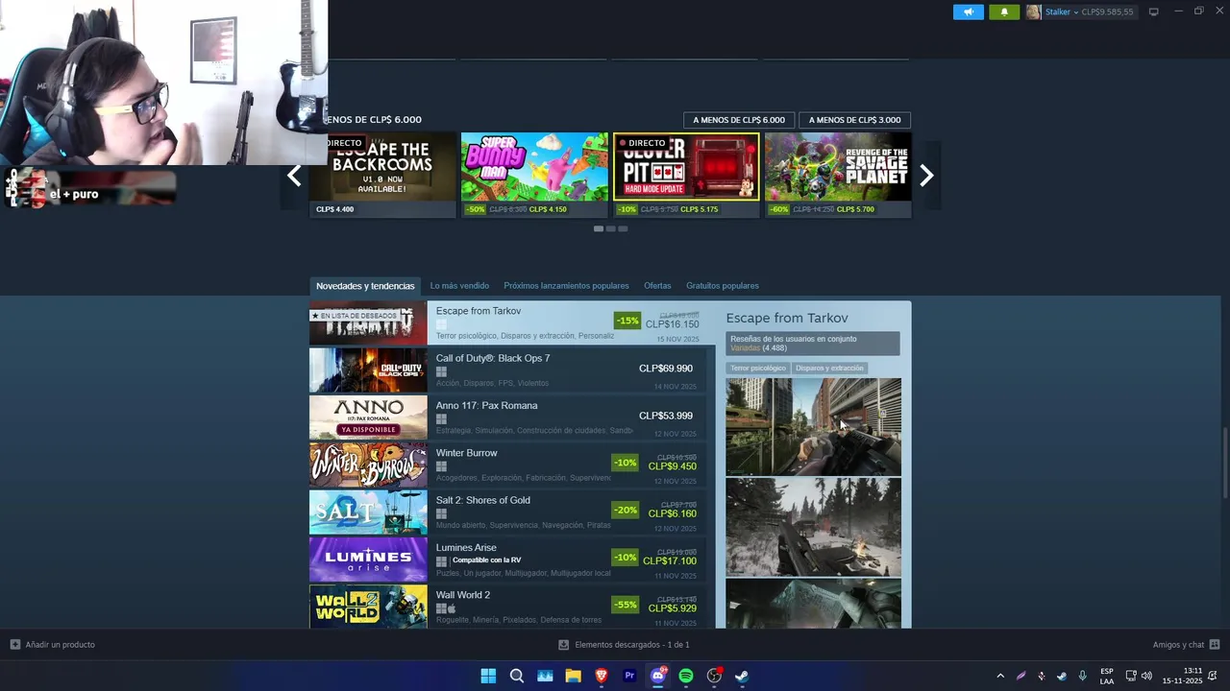Select the 'Novedades y tendencias' tab
The image size is (1230, 691).
(x=365, y=286)
